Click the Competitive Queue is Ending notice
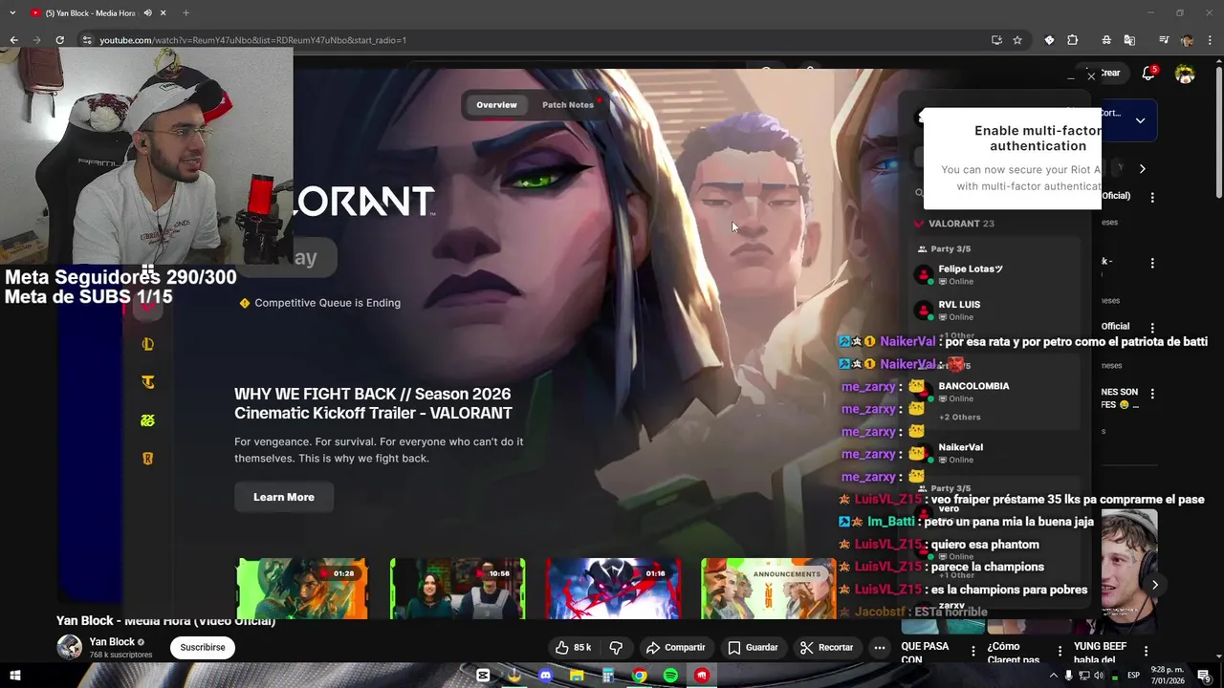The height and width of the screenshot is (688, 1224). (x=319, y=303)
